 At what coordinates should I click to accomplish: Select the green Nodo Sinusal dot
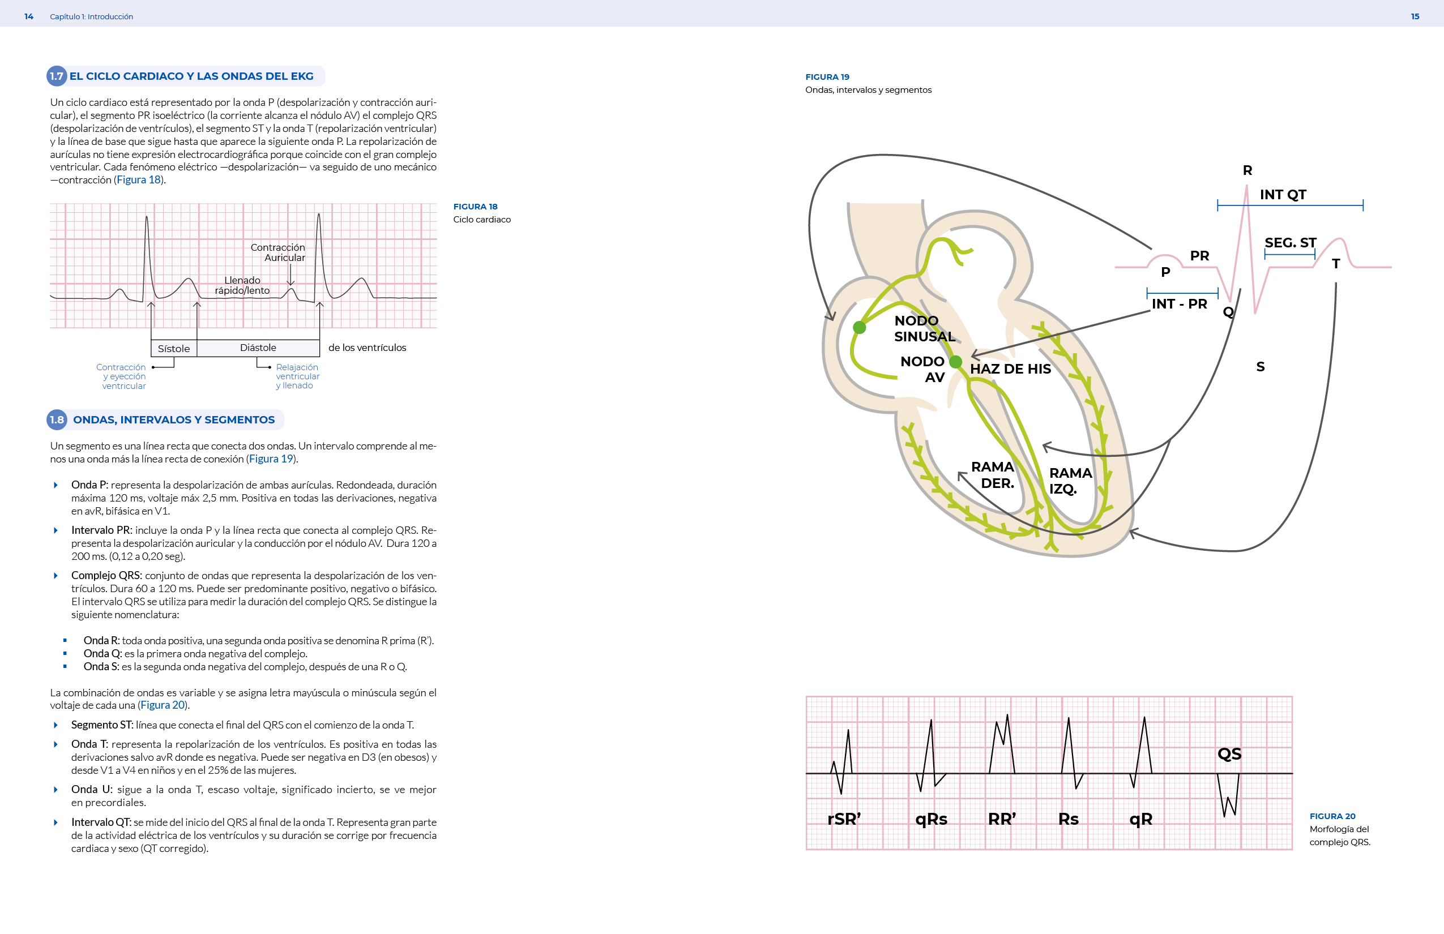859,328
